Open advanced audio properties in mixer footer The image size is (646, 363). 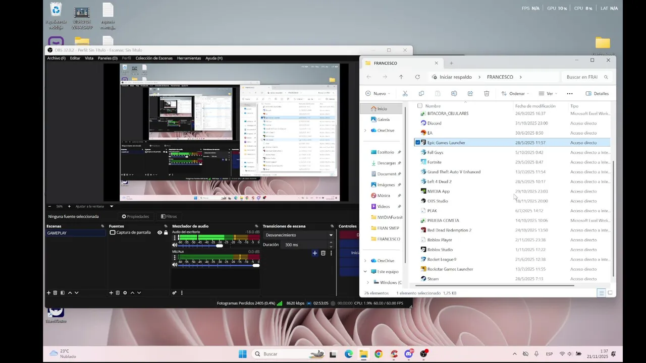click(175, 293)
